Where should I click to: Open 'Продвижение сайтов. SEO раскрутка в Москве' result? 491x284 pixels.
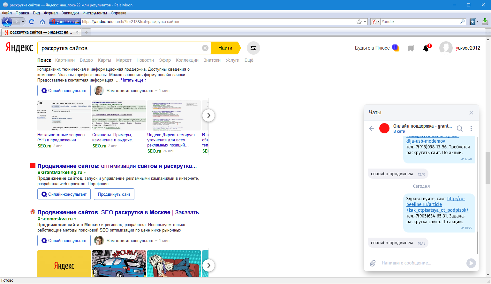(119, 212)
